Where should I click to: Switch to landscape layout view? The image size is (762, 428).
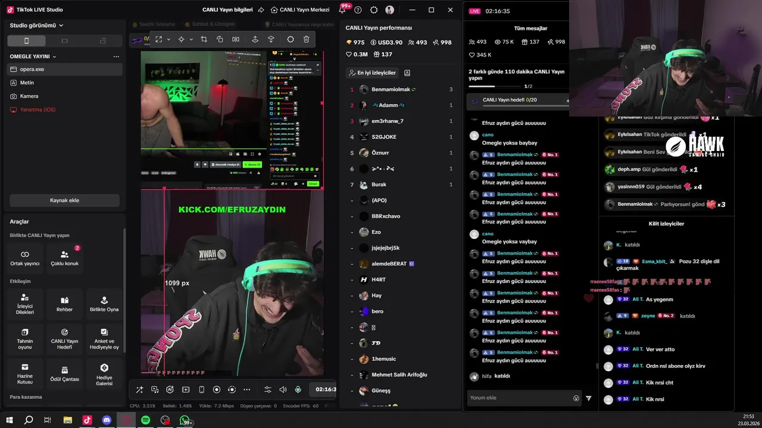[x=64, y=40]
